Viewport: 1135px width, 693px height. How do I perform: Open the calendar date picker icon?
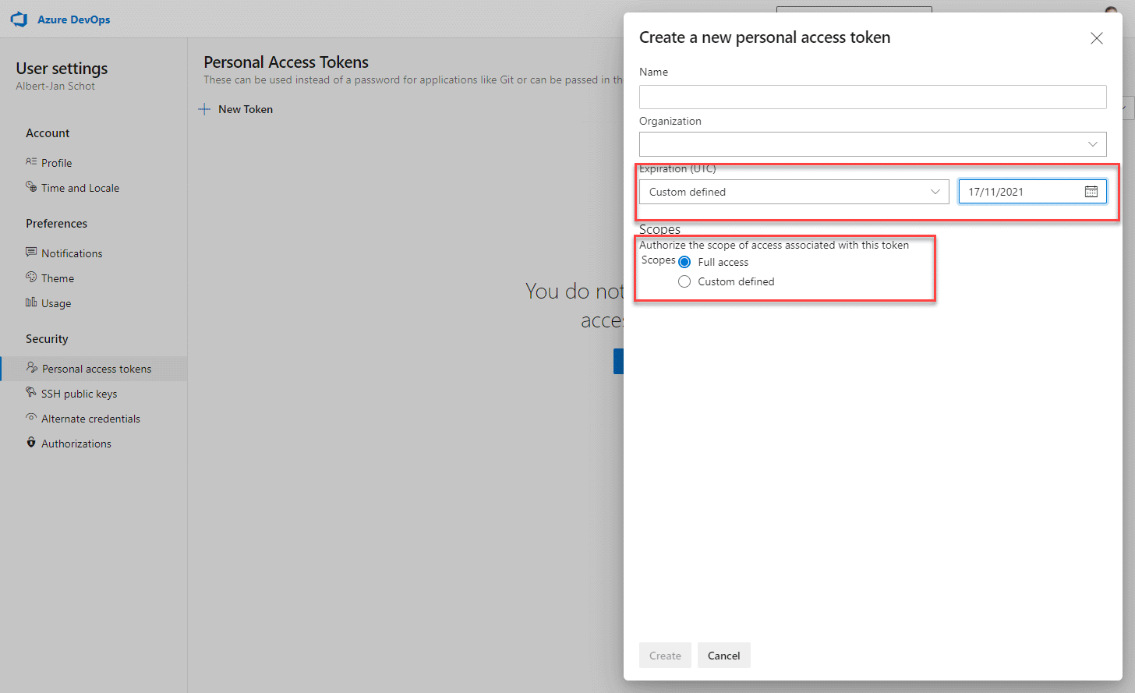[1091, 192]
